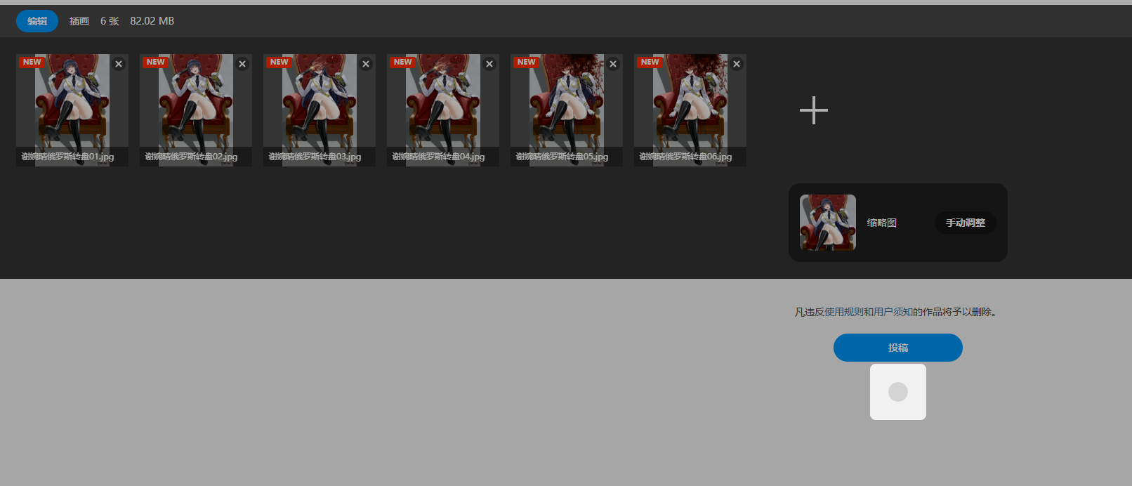
Task: Remove image 谢婉晴俄罗斯转盘06.jpg with its X
Action: coord(737,64)
